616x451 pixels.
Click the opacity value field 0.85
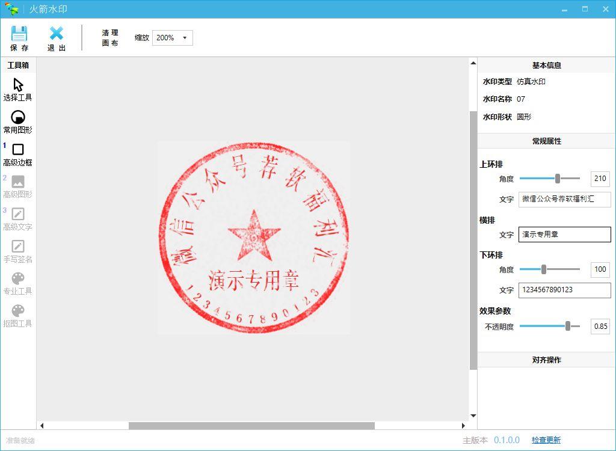tap(600, 327)
